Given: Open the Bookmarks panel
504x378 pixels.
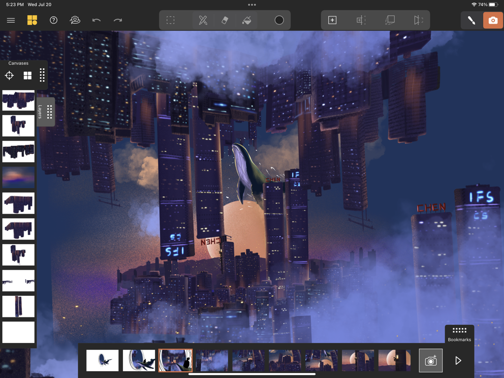Looking at the screenshot, I should point(459,331).
